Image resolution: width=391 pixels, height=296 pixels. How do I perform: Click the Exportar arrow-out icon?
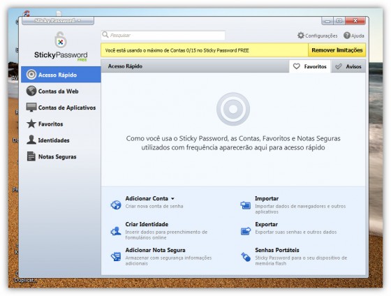pos(246,231)
